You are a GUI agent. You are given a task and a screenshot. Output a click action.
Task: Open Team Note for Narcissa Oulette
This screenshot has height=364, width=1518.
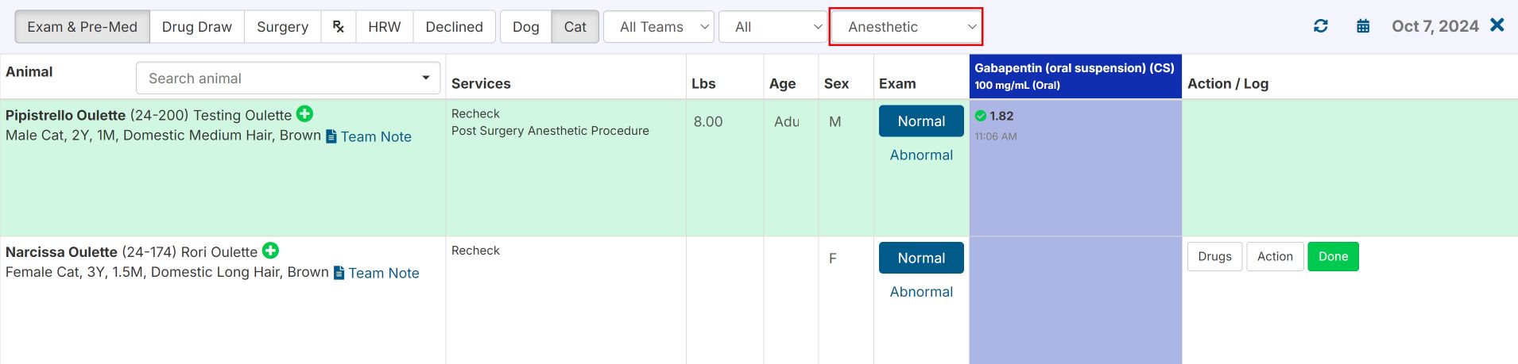(x=377, y=273)
